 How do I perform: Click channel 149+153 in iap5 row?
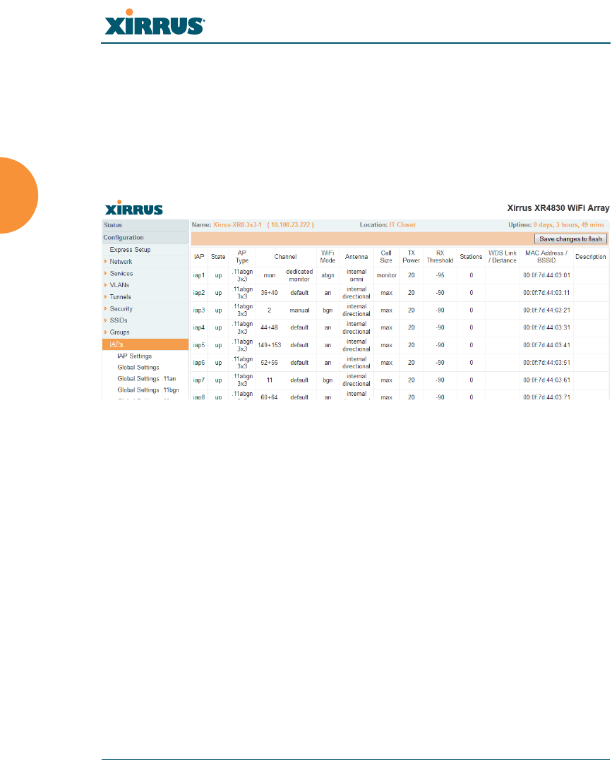269,345
